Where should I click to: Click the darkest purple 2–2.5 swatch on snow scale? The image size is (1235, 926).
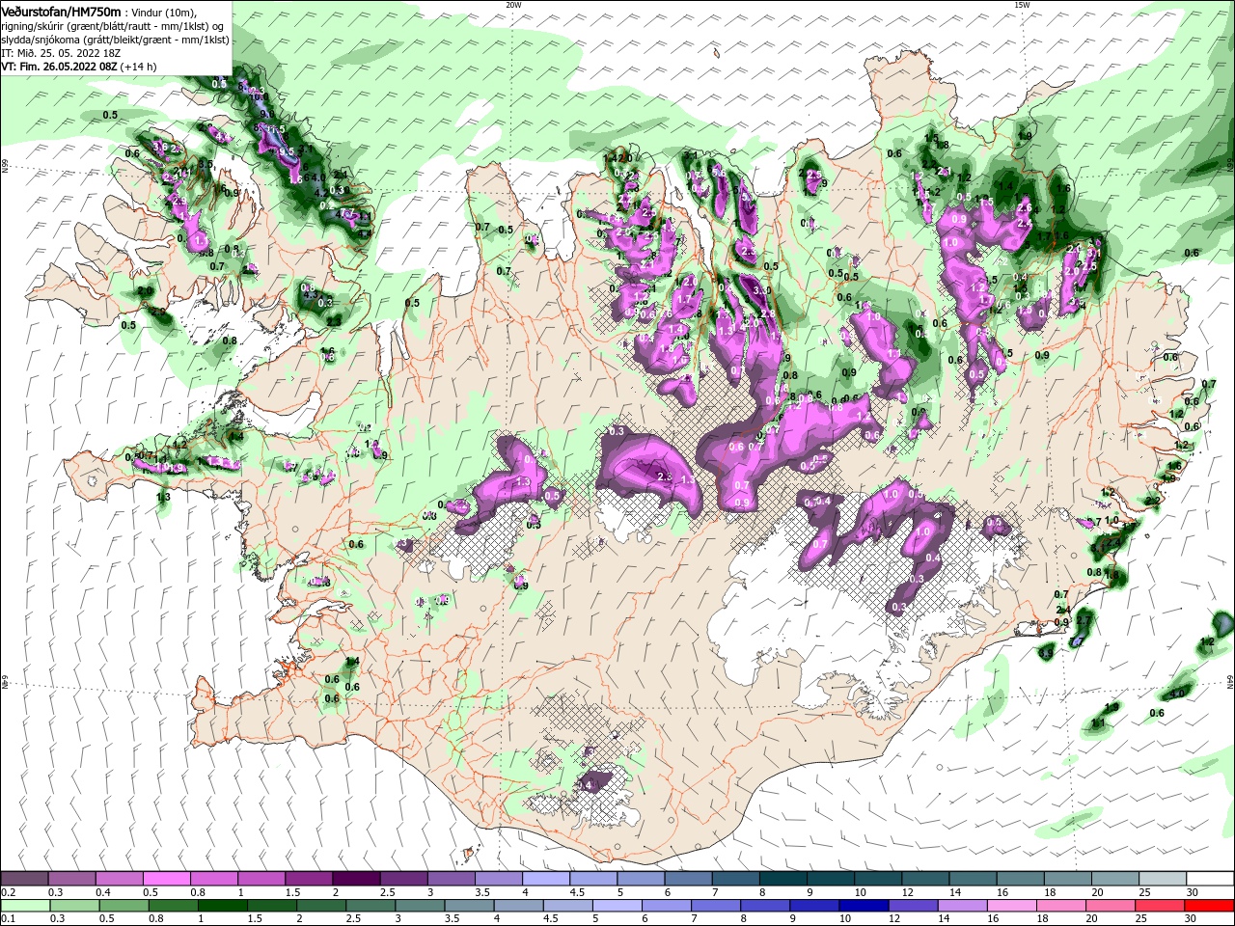[356, 879]
